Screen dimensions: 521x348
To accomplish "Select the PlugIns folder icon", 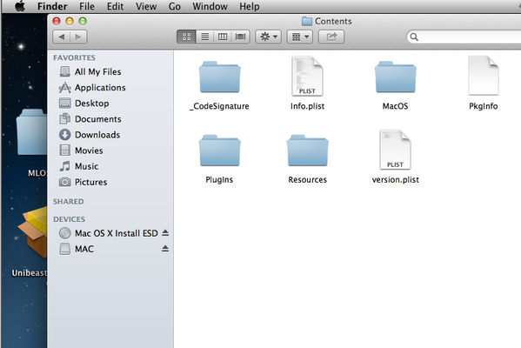I will 220,151.
